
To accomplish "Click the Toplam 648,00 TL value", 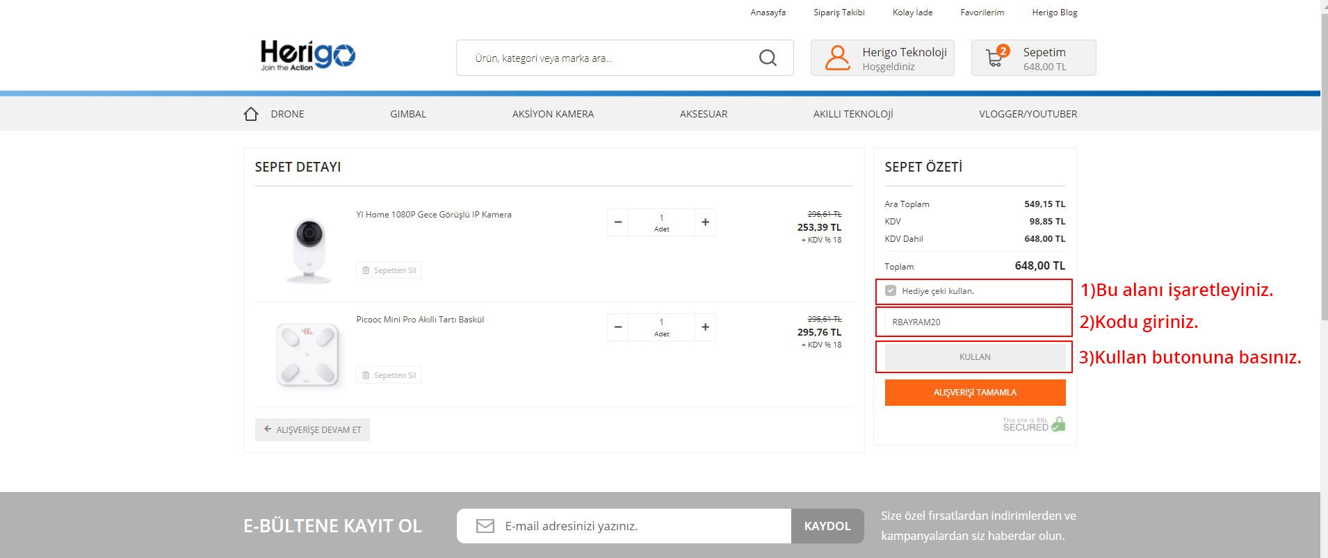I will [x=1039, y=265].
